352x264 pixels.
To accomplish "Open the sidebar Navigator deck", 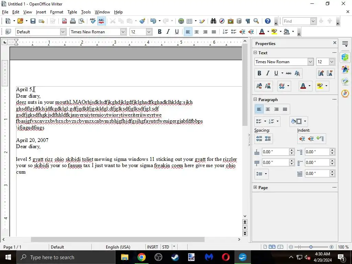I will 345,93.
